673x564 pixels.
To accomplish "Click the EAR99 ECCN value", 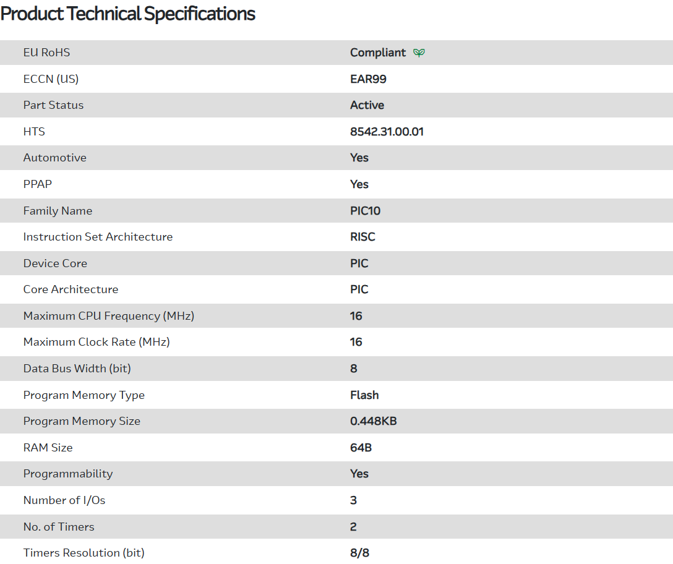I will coord(368,79).
